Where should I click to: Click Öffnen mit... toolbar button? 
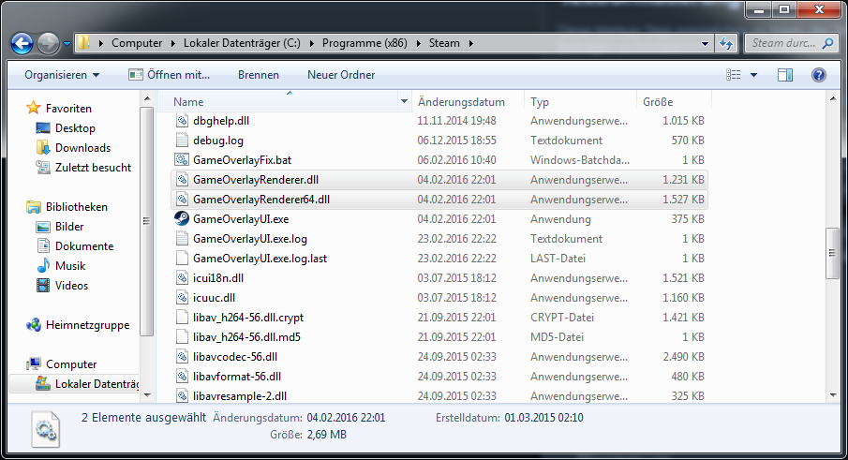click(x=169, y=75)
